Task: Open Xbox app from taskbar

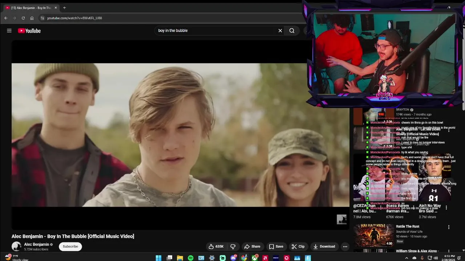Action: coord(255,258)
